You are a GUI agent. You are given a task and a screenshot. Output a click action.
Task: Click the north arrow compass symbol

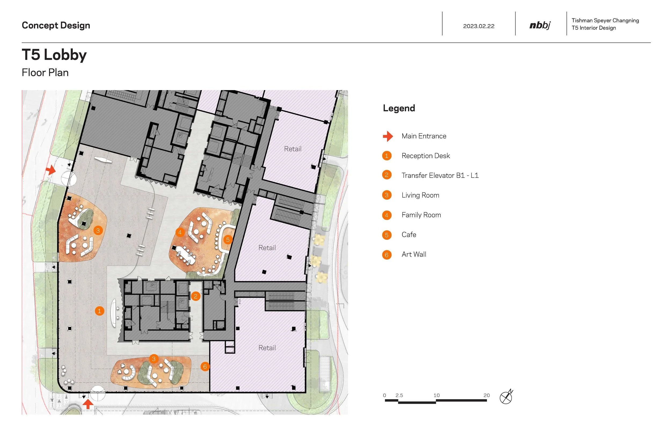506,397
